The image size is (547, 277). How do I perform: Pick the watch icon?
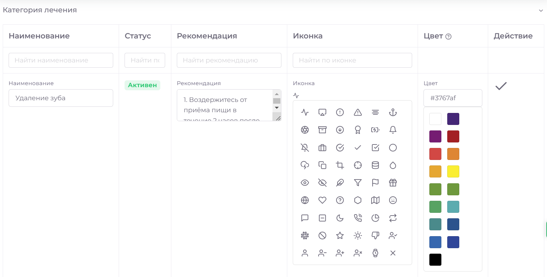coord(375,253)
